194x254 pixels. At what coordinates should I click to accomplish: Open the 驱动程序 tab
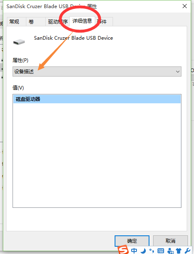(58, 21)
